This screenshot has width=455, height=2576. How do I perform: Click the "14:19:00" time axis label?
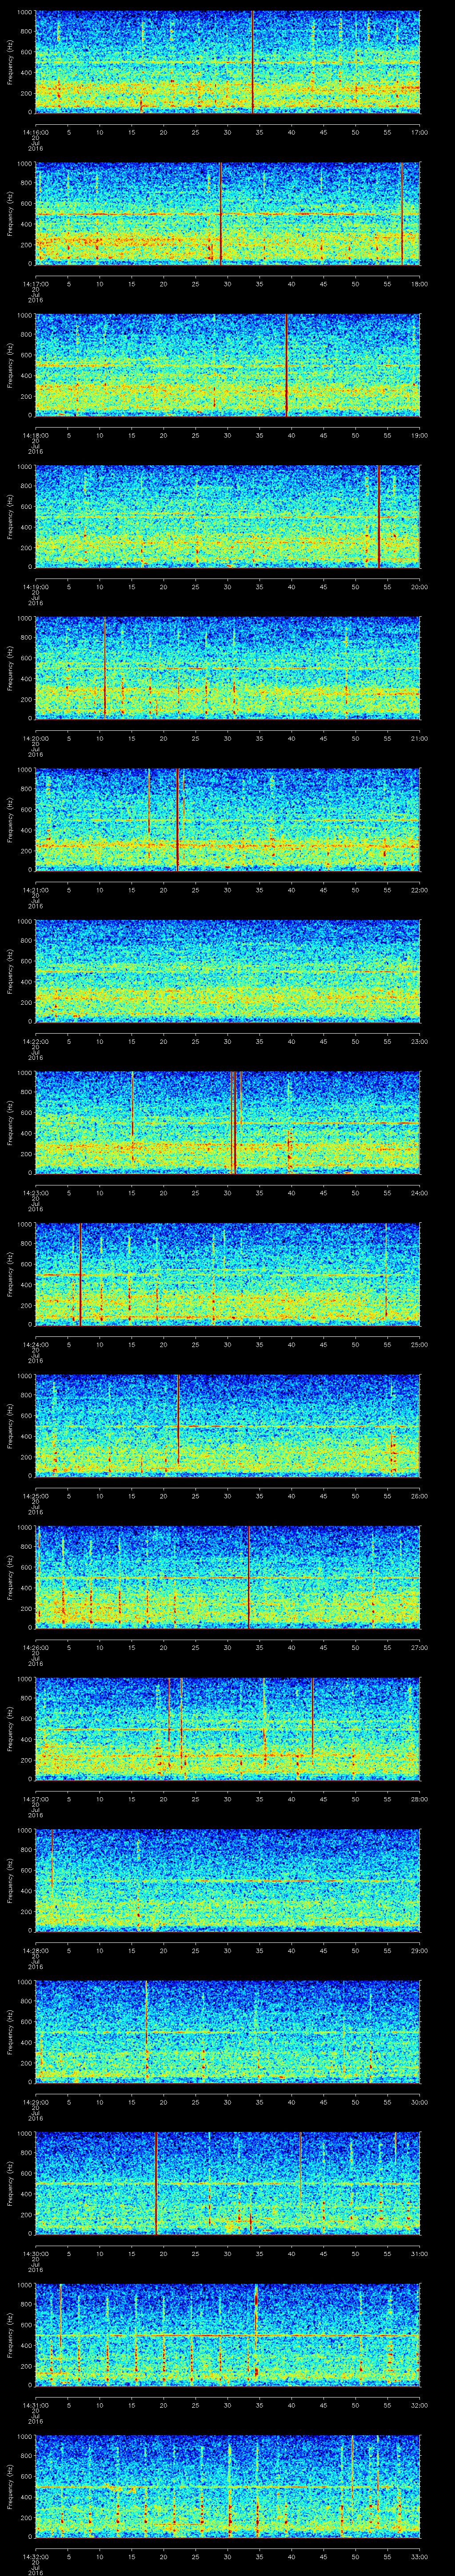pos(35,587)
